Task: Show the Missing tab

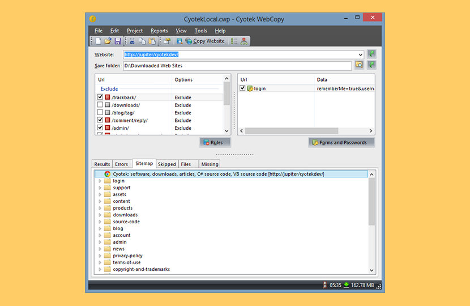Action: [x=210, y=164]
